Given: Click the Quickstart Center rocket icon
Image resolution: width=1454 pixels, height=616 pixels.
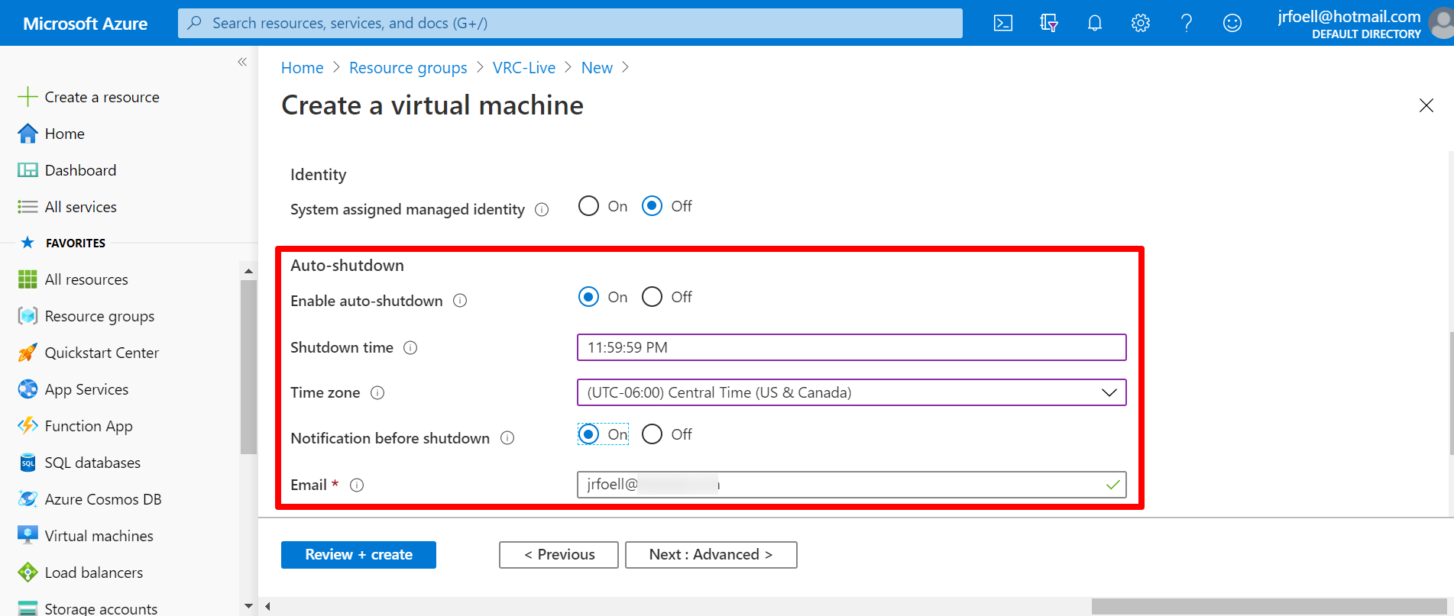Looking at the screenshot, I should coord(28,353).
